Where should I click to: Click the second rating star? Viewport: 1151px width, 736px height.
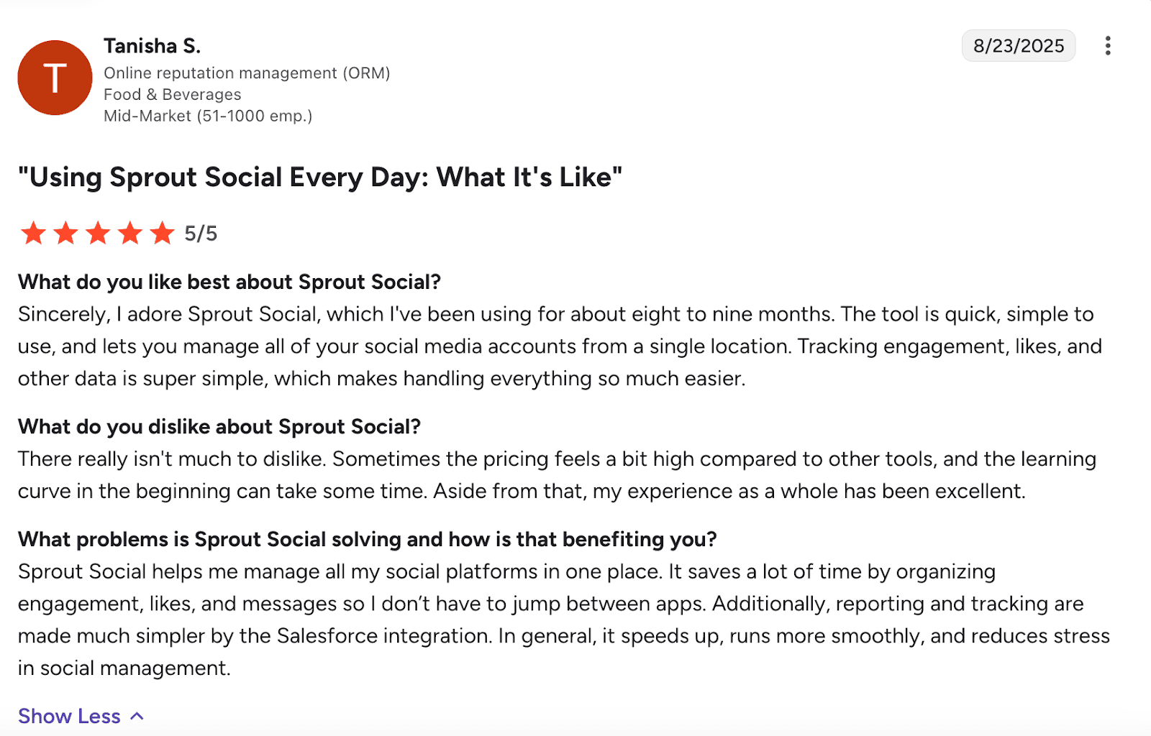[65, 234]
